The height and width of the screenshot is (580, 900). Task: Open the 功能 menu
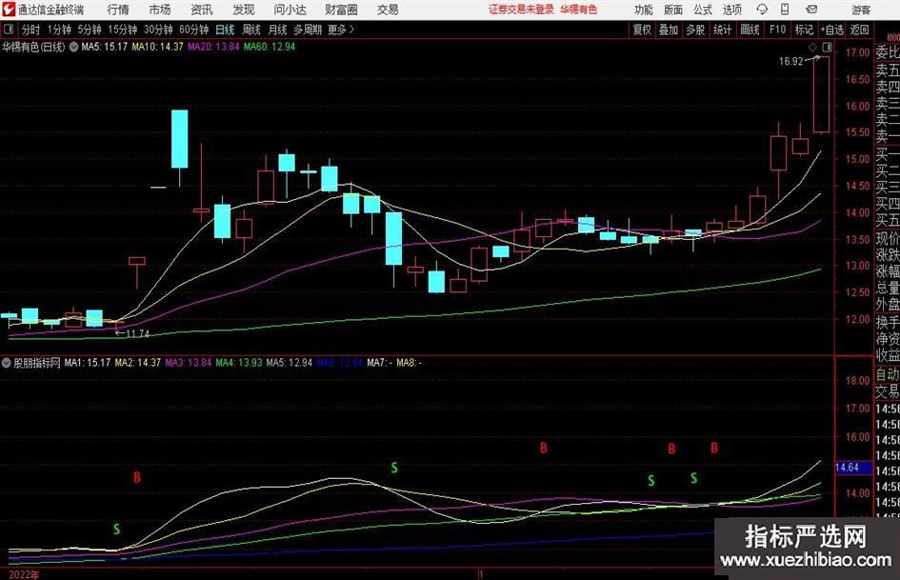tap(644, 10)
